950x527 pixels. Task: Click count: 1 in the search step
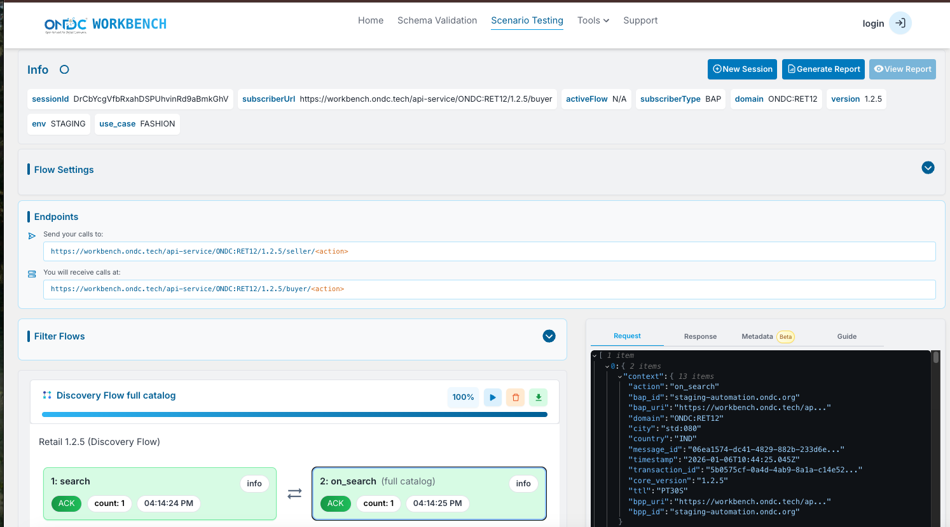[109, 503]
